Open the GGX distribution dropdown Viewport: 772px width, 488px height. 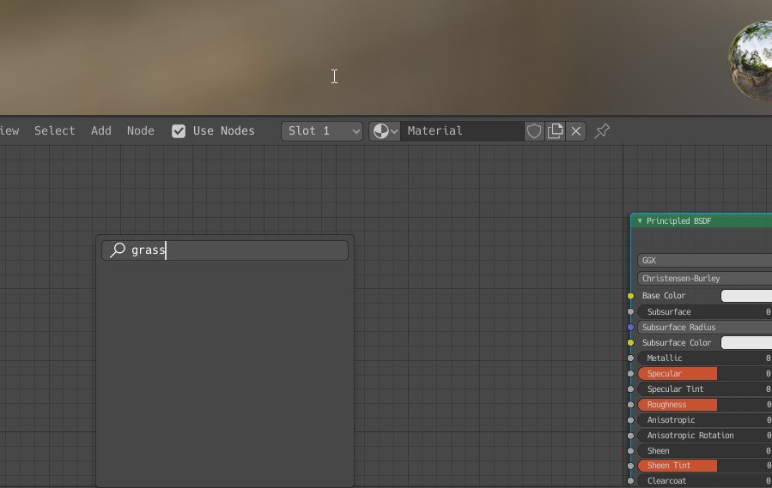tap(704, 260)
